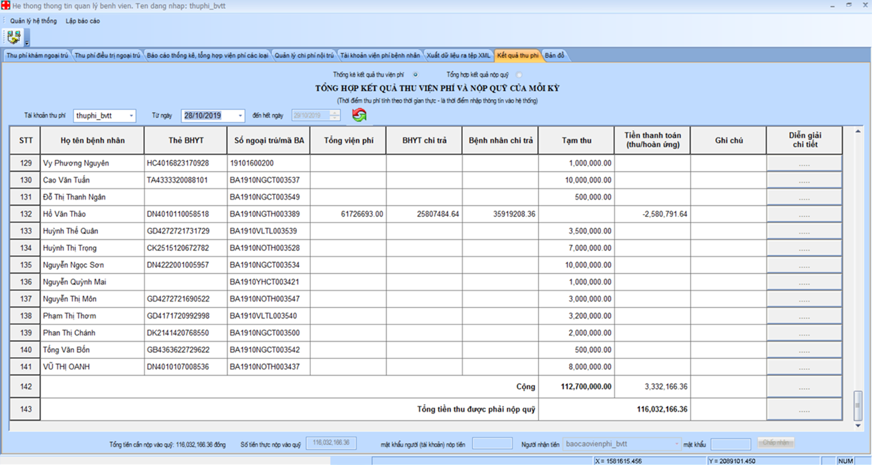Open 'Tài khoản viện phí bệnh nhân' tab

pyautogui.click(x=381, y=55)
